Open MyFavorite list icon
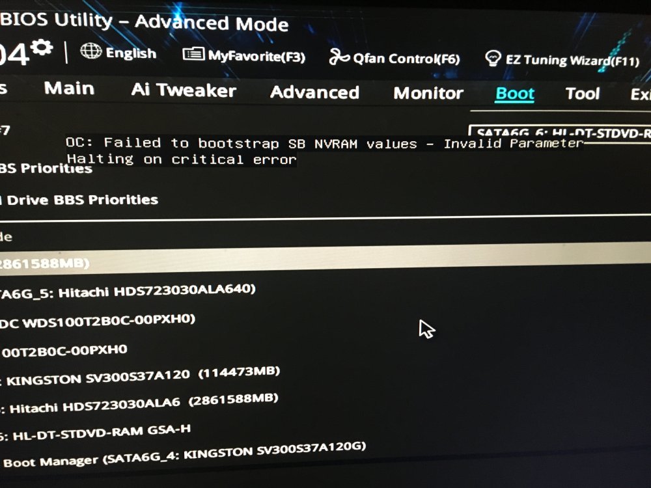Viewport: 651px width, 488px height. (x=193, y=54)
